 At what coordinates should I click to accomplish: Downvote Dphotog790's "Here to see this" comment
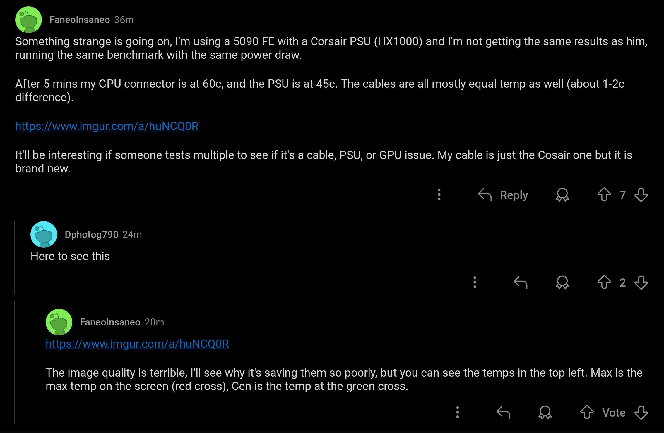coord(641,283)
